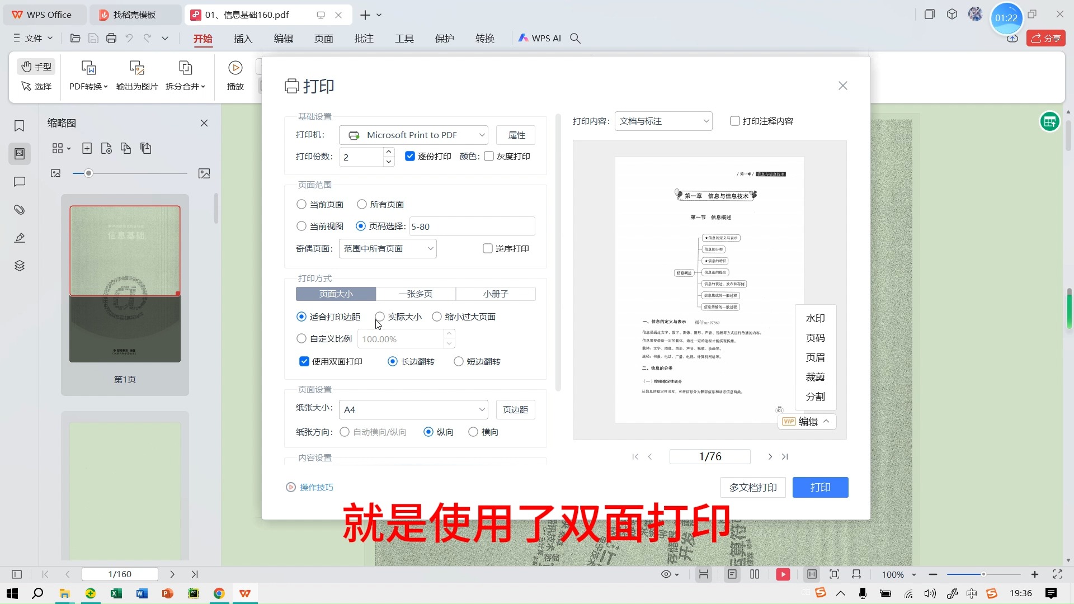Open the bookmark panel icon in sidebar

pyautogui.click(x=20, y=126)
